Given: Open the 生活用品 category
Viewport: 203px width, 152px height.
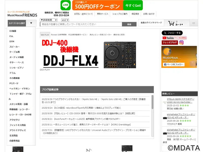Looking at the screenshot, I should 13,136.
